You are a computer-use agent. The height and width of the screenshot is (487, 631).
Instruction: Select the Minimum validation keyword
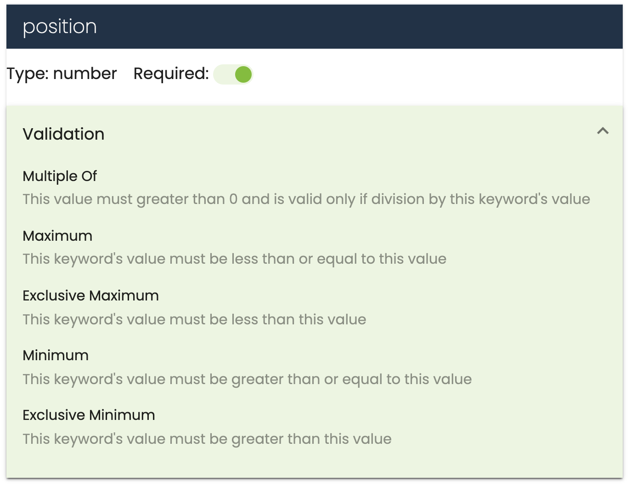(55, 355)
